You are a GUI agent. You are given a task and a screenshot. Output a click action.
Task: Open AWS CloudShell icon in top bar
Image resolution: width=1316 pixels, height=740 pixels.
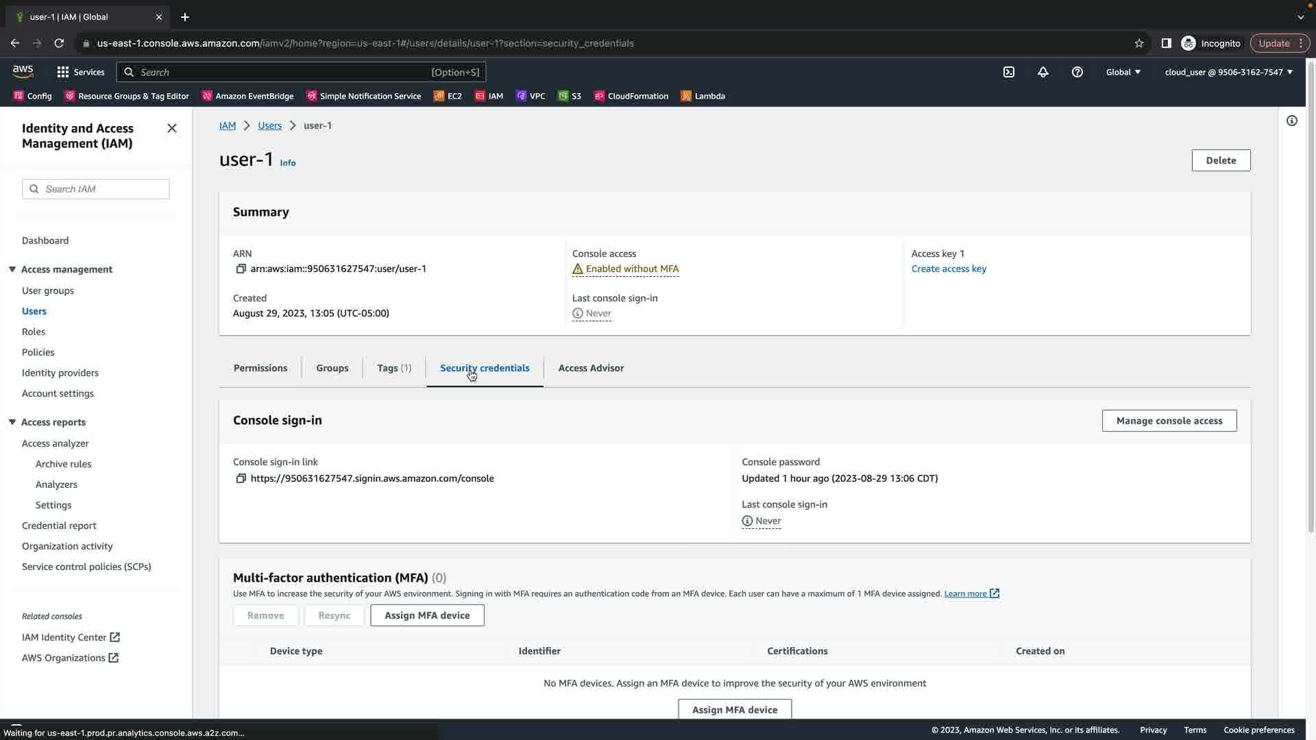1009,72
